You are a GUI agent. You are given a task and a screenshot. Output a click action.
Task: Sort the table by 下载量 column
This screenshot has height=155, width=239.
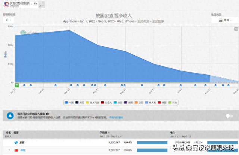tap(103, 133)
